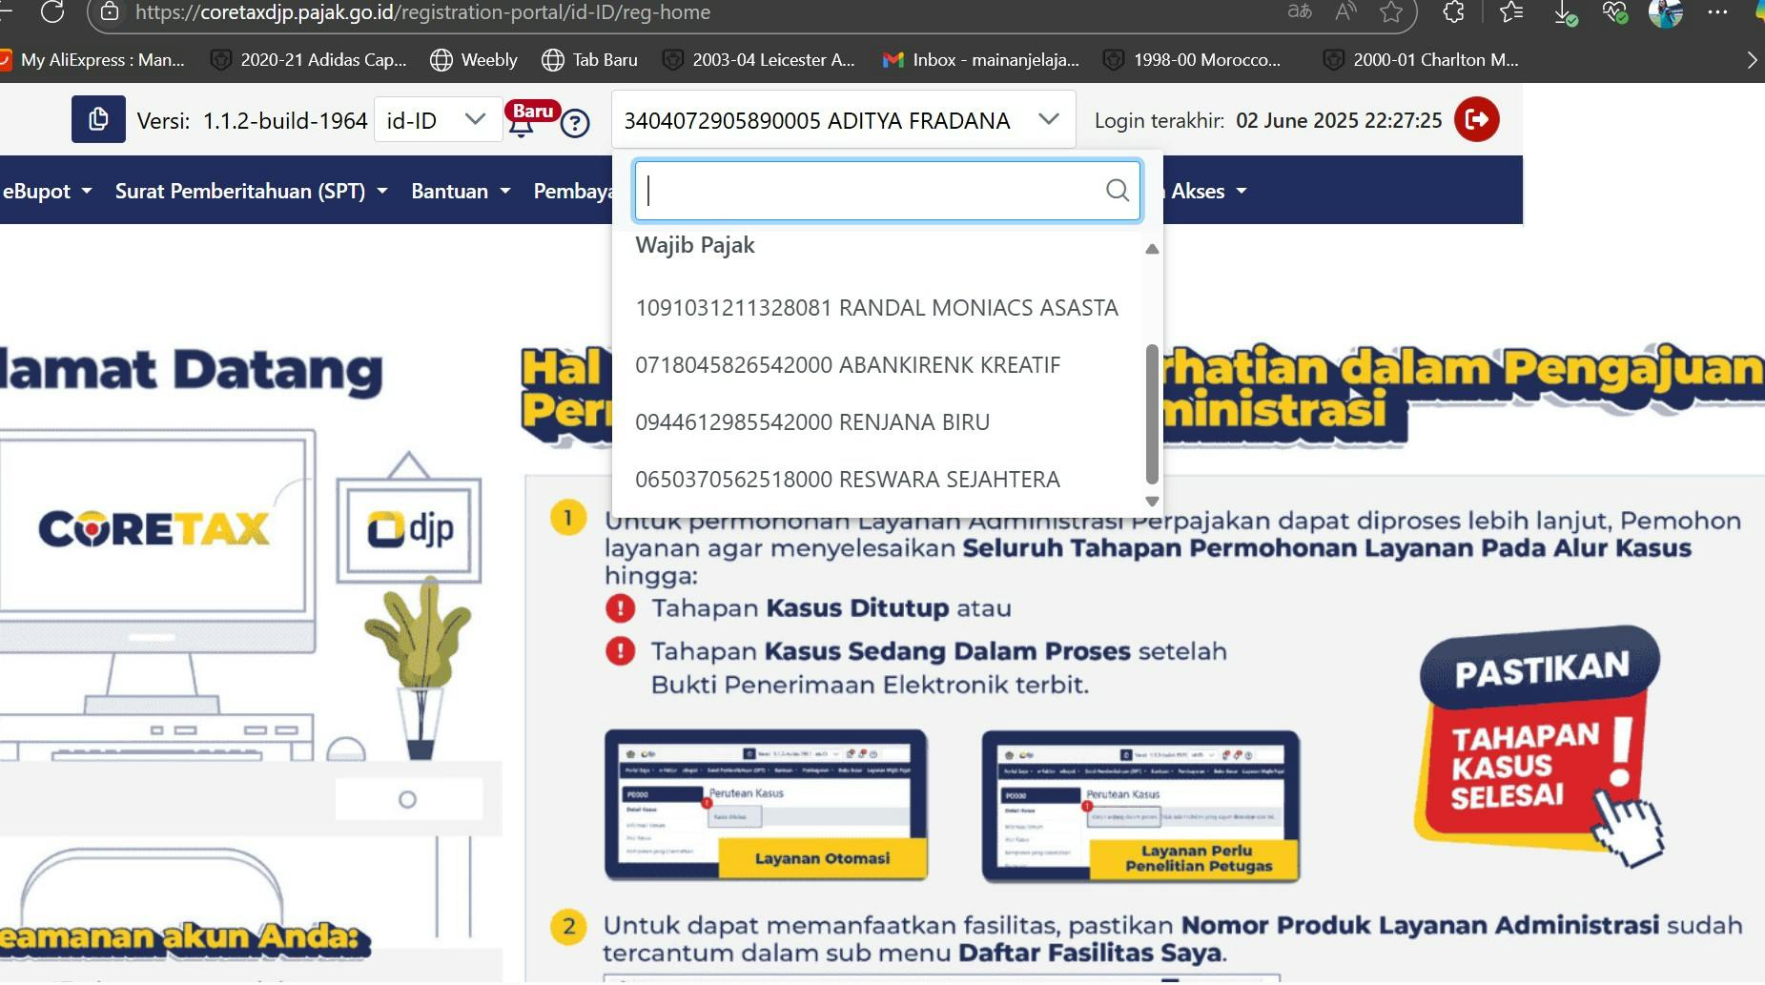Image resolution: width=1765 pixels, height=985 pixels.
Task: Open the browser essentials heart icon
Action: (x=1614, y=11)
